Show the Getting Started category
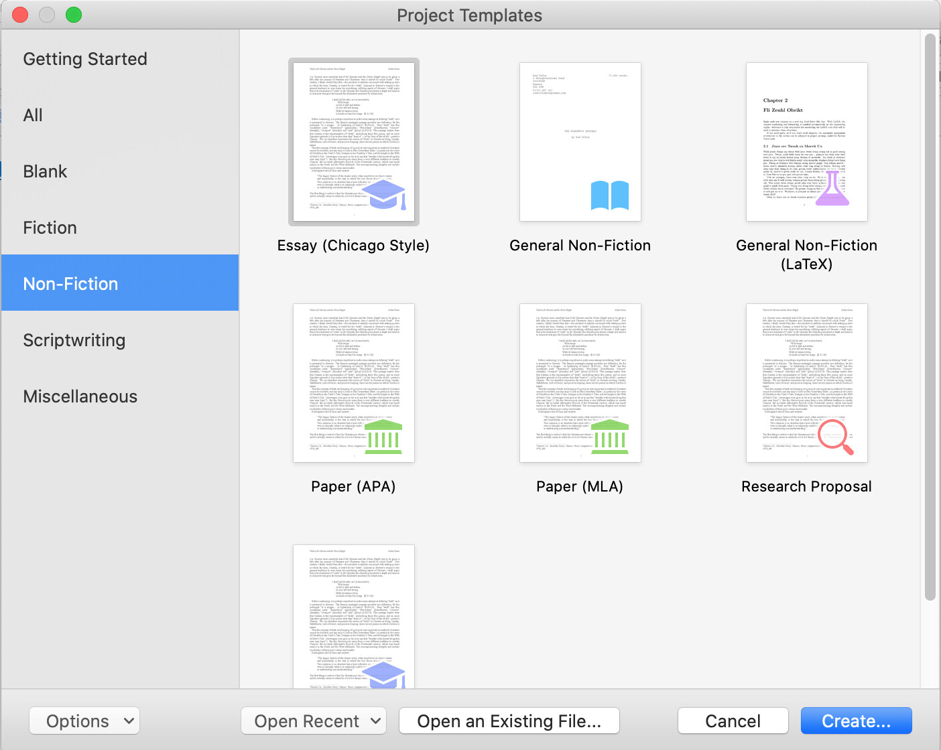The height and width of the screenshot is (750, 941). pyautogui.click(x=85, y=59)
